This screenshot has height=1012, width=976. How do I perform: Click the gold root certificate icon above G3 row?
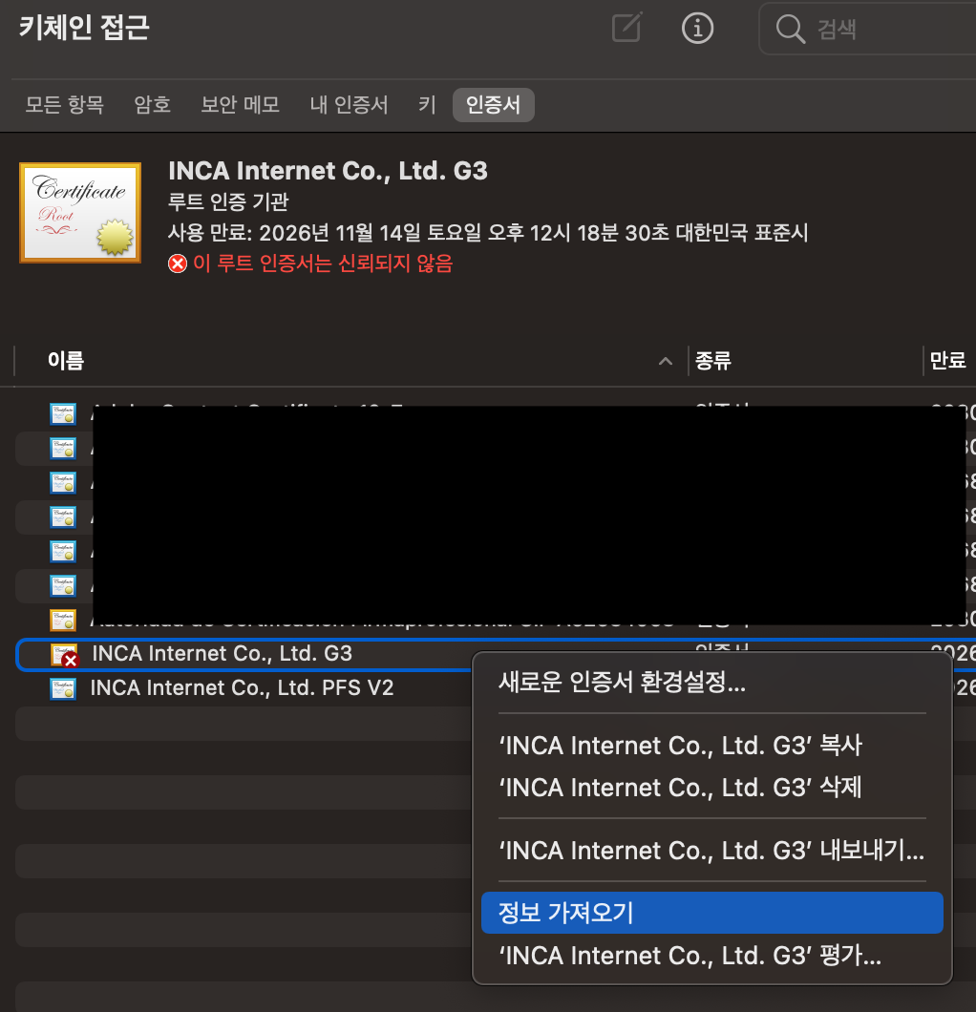[x=63, y=621]
